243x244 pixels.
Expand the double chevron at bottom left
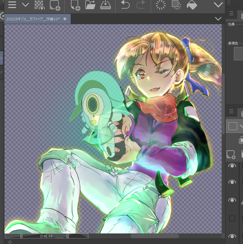(10, 242)
